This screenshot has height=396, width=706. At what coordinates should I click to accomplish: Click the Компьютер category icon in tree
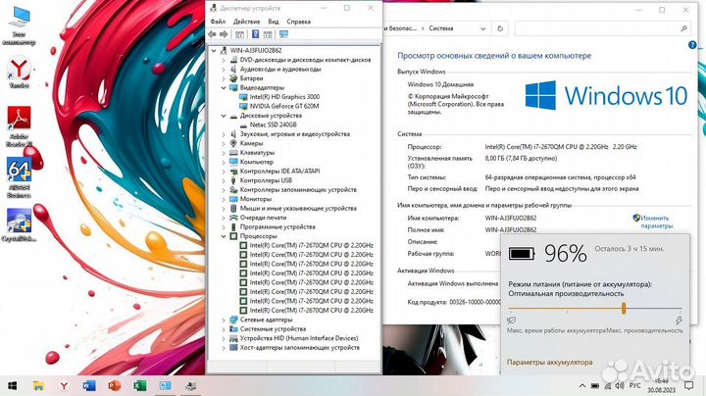point(233,162)
